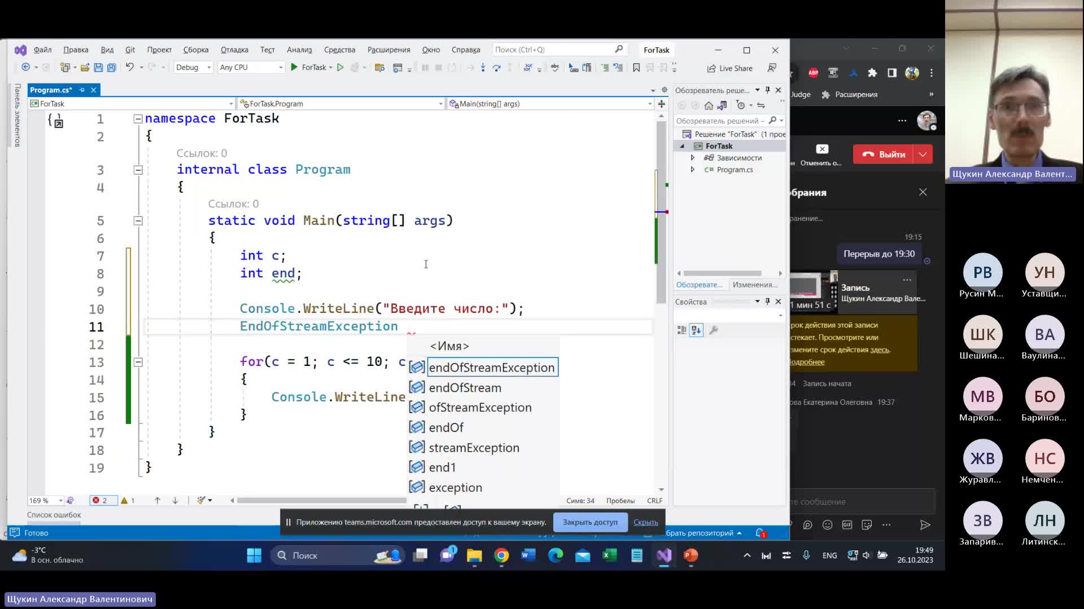This screenshot has height=609, width=1084.
Task: Collapse the Main method code block
Action: pyautogui.click(x=138, y=220)
